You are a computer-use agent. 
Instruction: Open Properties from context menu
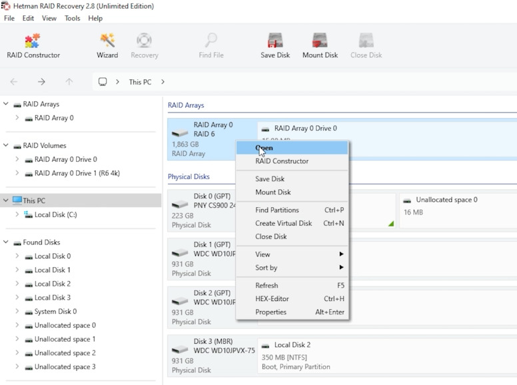292,312
